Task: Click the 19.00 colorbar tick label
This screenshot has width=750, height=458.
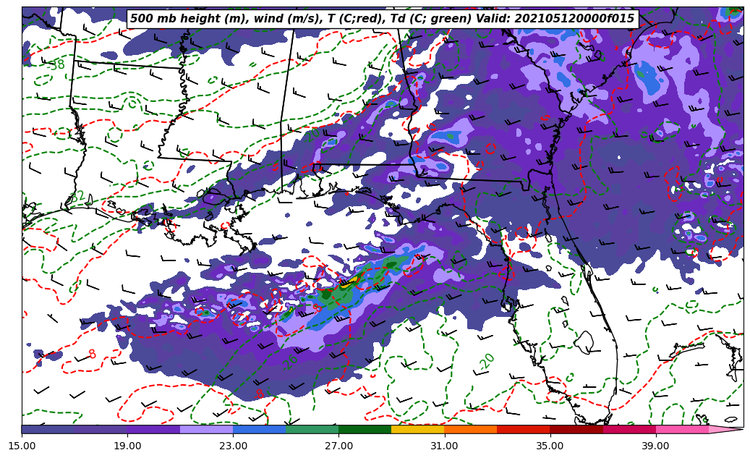Action: (x=127, y=446)
